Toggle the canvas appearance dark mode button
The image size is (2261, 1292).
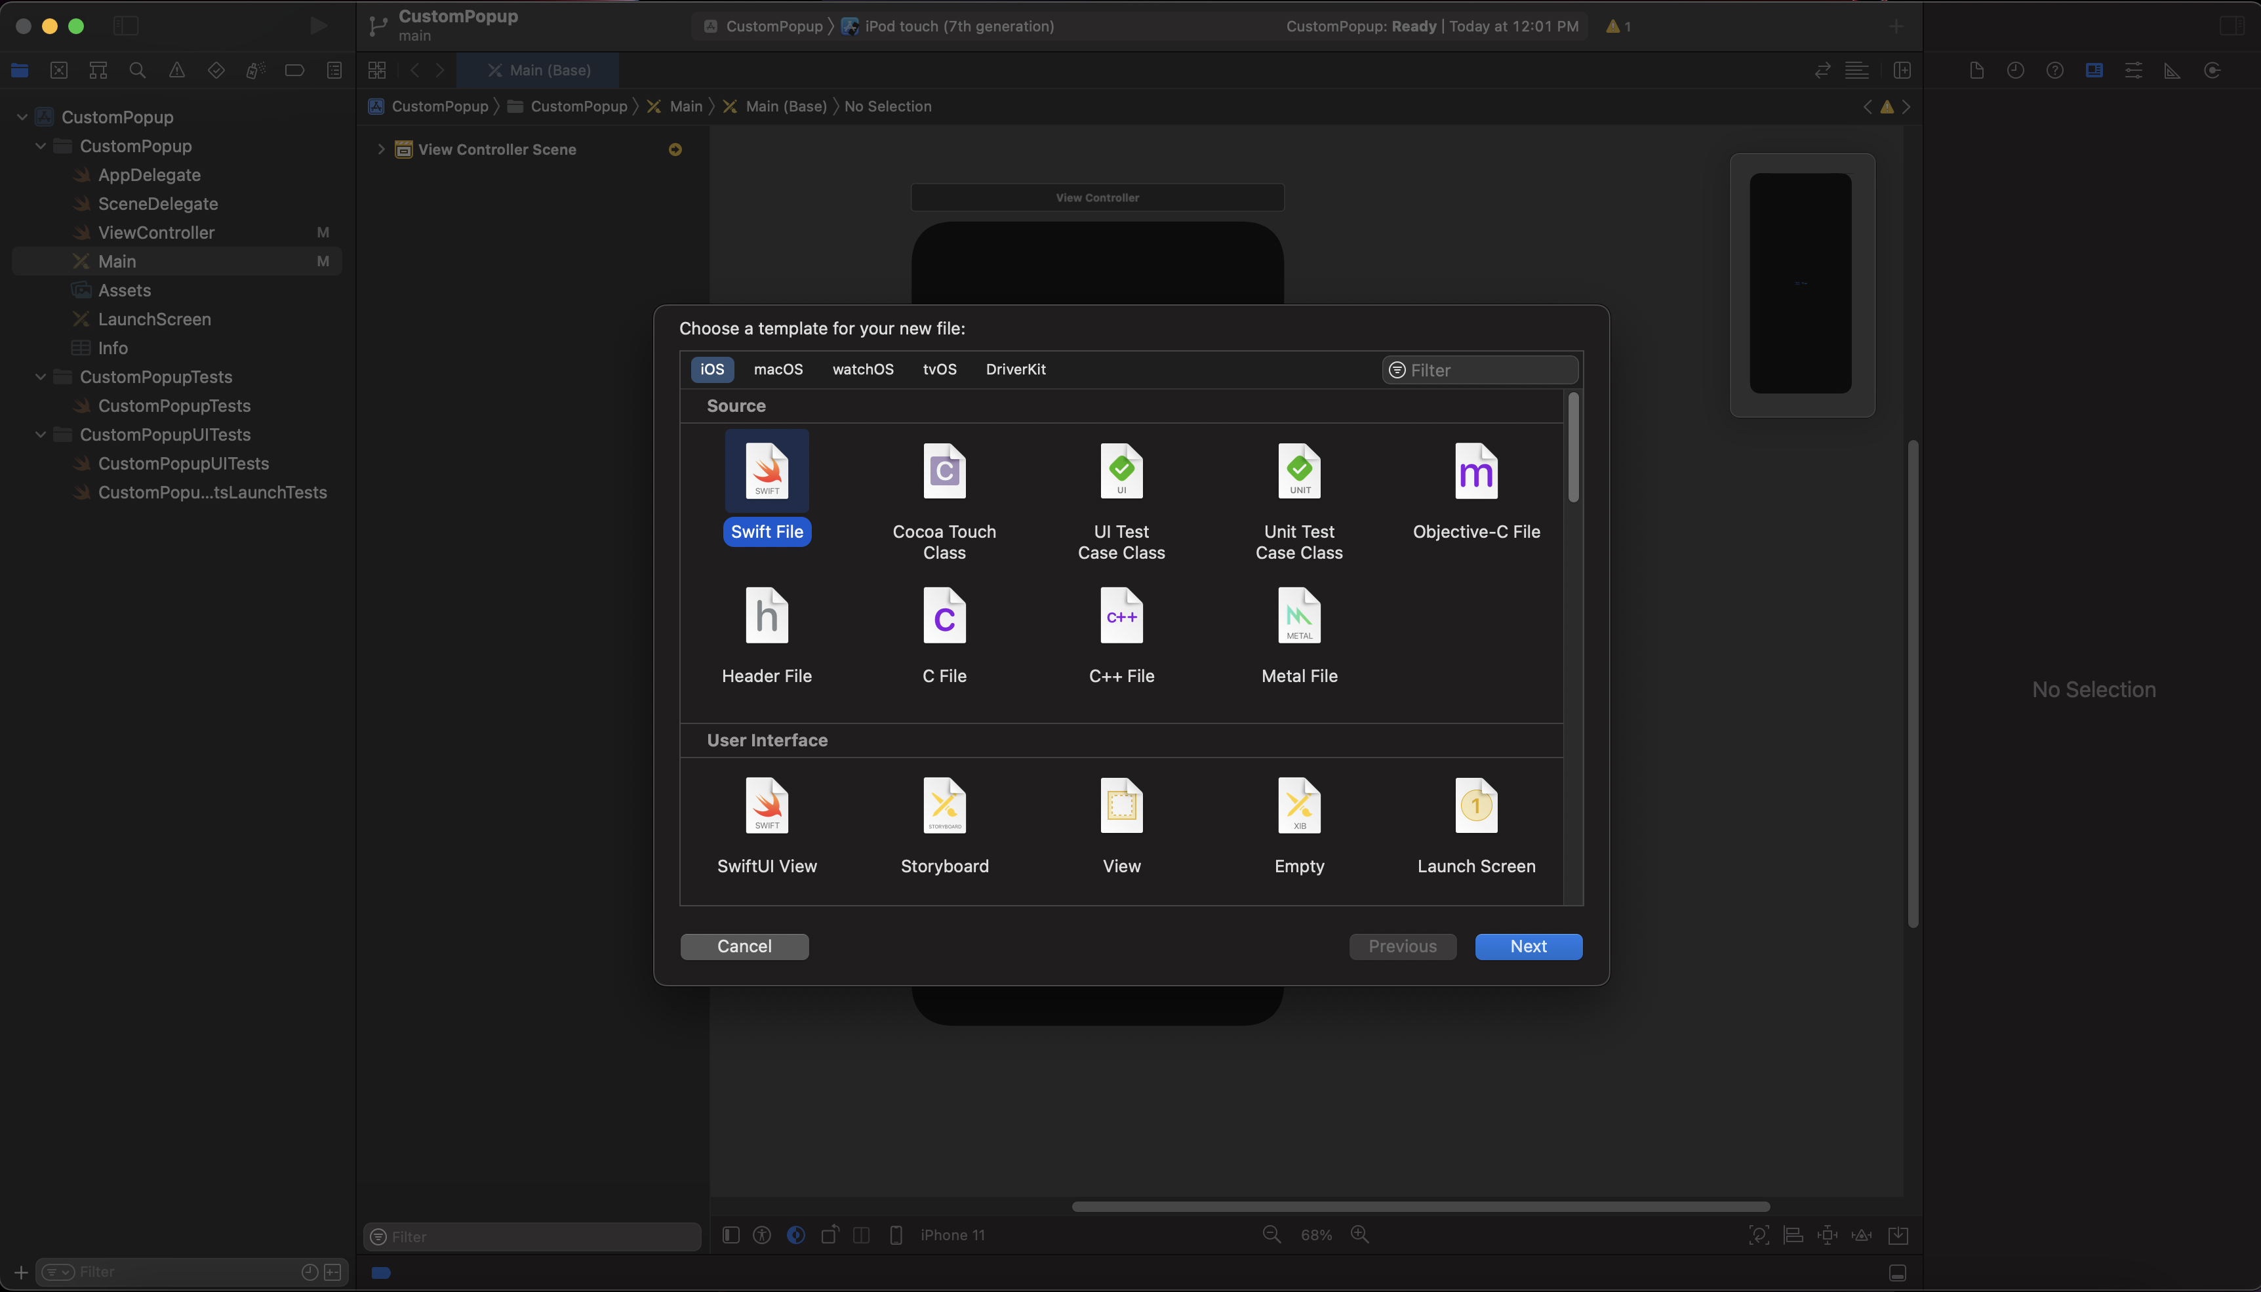795,1234
